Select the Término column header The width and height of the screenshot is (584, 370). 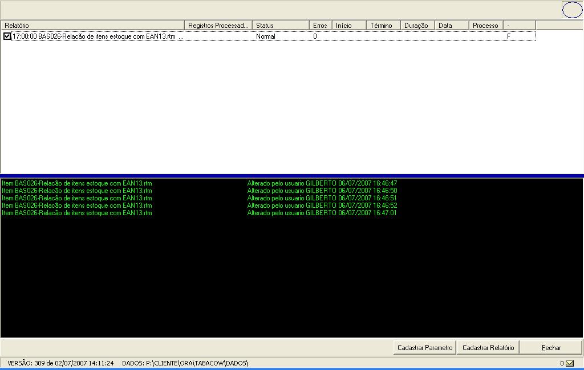click(x=383, y=26)
